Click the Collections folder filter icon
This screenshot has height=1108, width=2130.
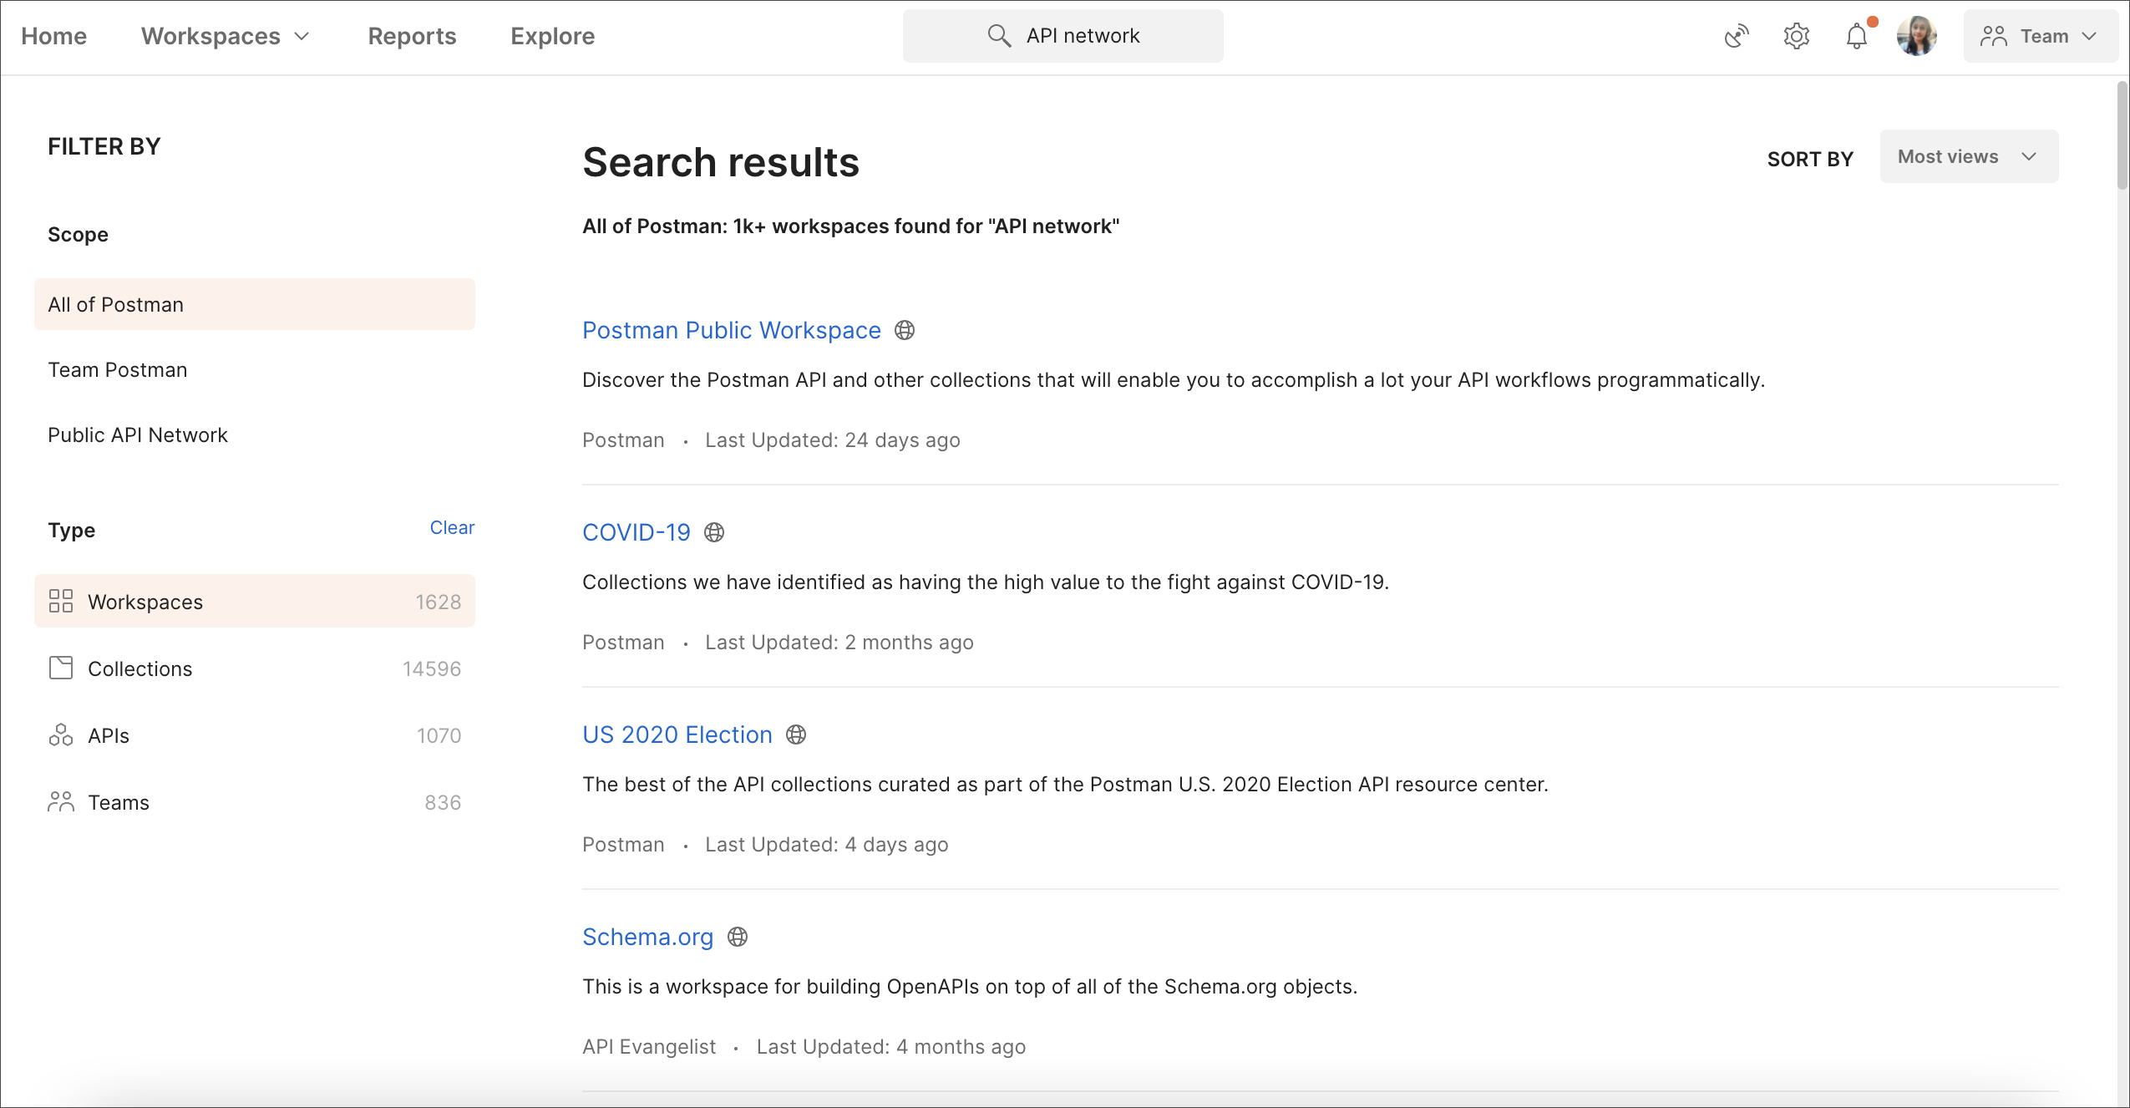[x=61, y=668]
